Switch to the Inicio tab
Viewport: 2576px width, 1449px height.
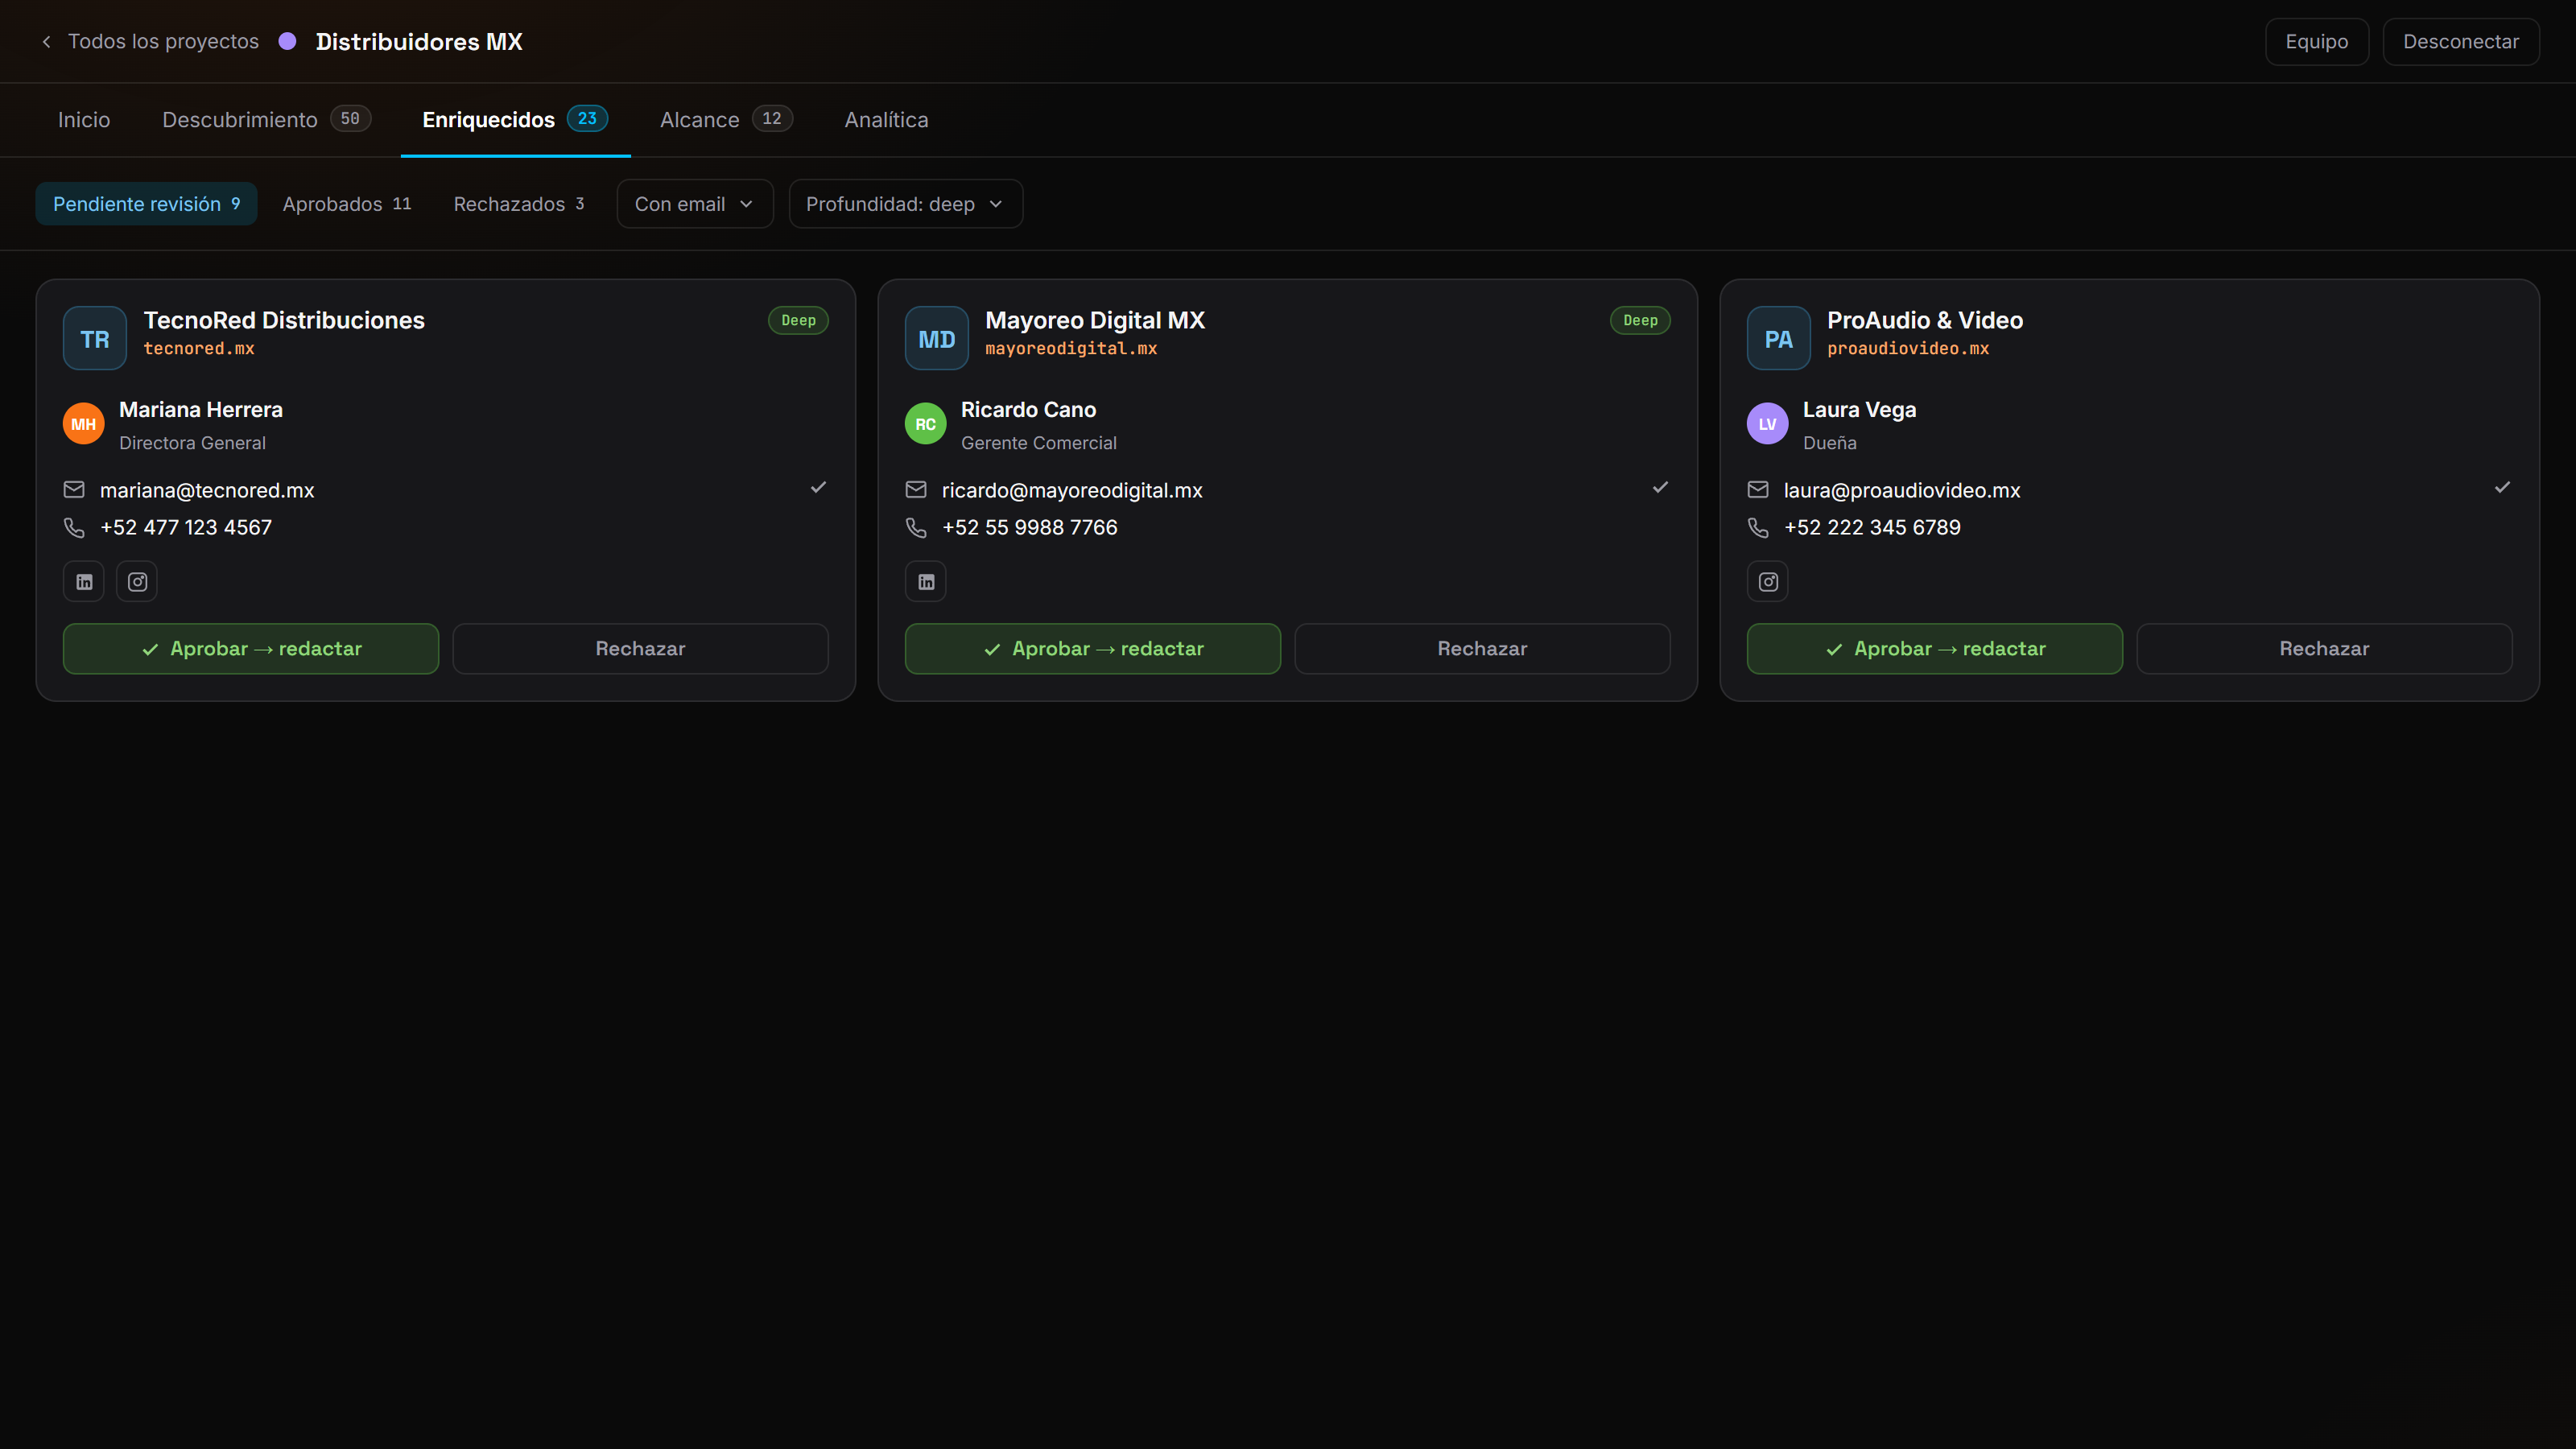[x=84, y=120]
